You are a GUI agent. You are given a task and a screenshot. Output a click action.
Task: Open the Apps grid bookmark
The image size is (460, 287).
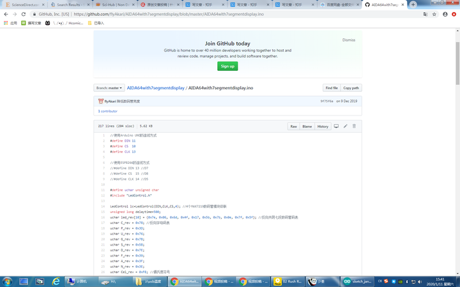[10, 23]
